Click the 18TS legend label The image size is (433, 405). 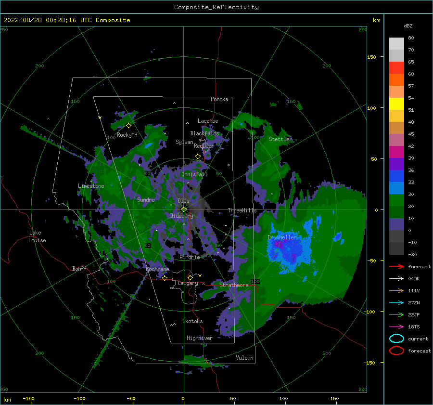tap(414, 327)
